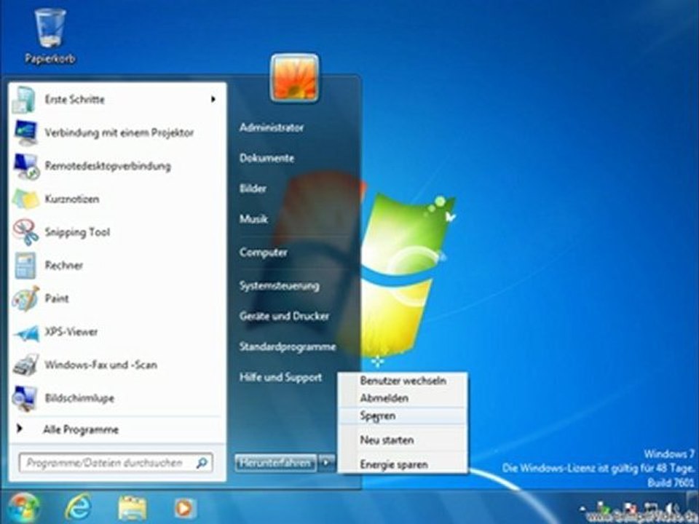
Task: Click the search magnifier icon
Action: tap(202, 463)
